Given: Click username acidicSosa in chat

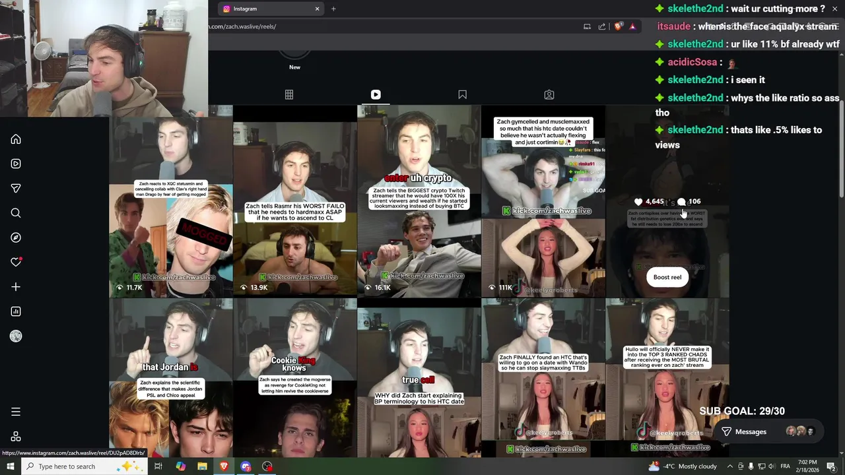Looking at the screenshot, I should point(692,62).
